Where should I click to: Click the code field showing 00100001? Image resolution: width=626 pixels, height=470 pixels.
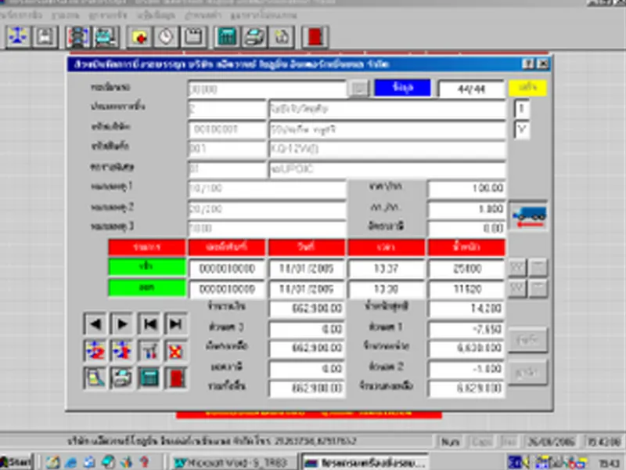(227, 129)
